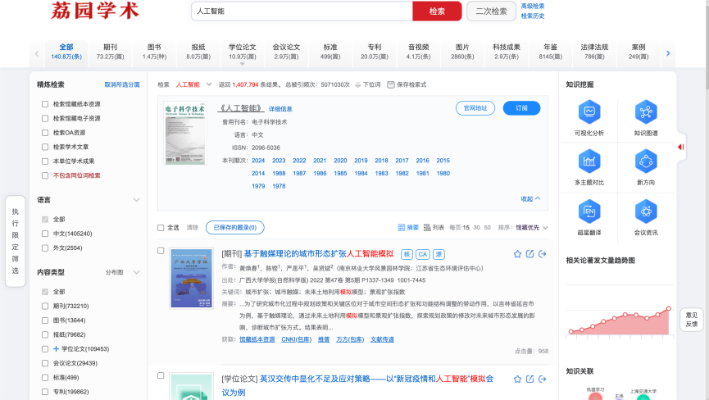Favorite the 英汉交传 thesis with star icon
This screenshot has height=400, width=709.
pos(517,380)
